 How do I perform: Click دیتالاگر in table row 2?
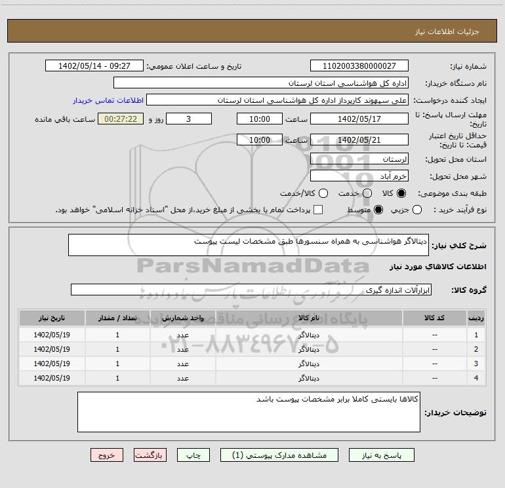309,349
